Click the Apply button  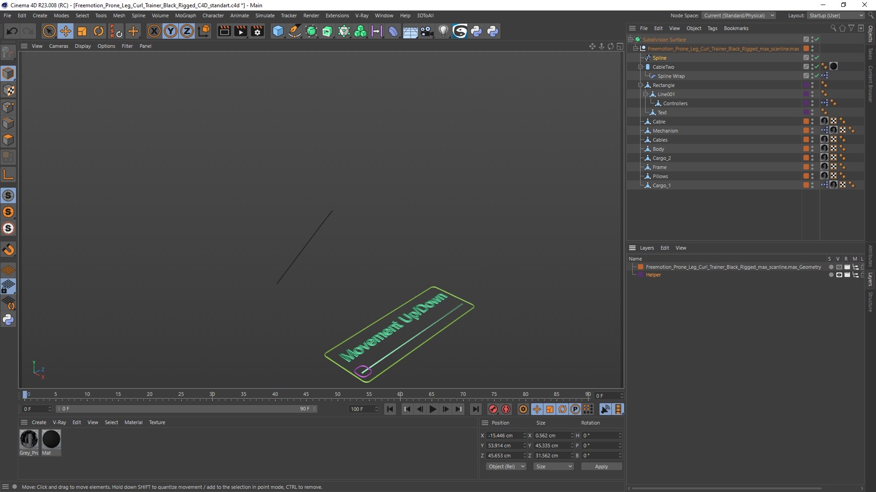[601, 466]
